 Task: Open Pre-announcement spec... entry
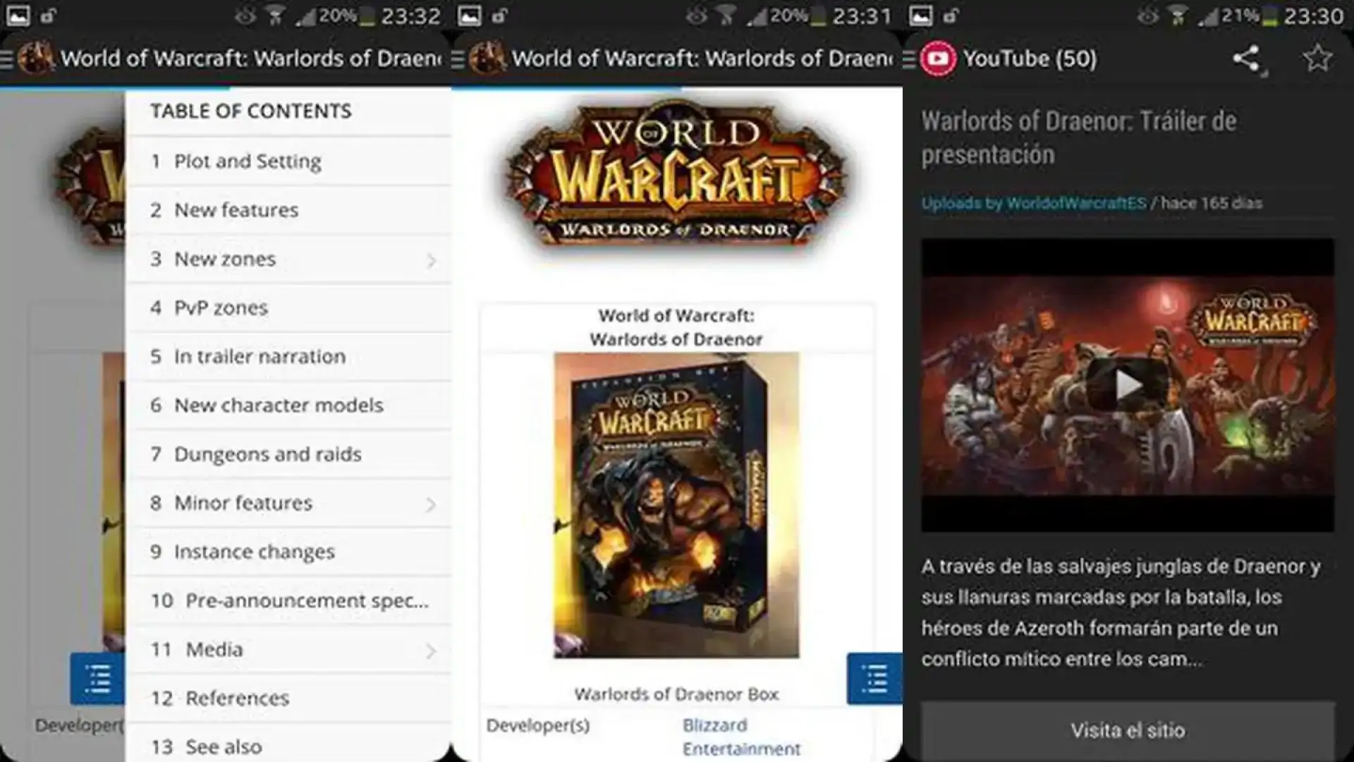point(288,600)
